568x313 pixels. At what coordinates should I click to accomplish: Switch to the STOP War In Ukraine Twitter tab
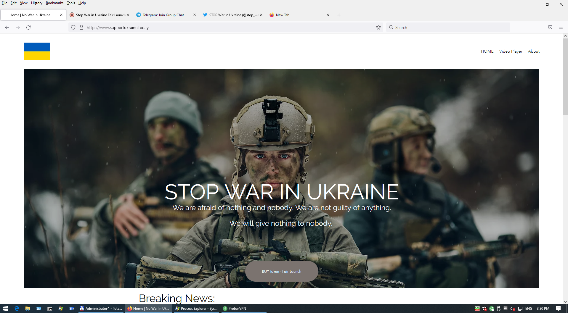coord(231,15)
